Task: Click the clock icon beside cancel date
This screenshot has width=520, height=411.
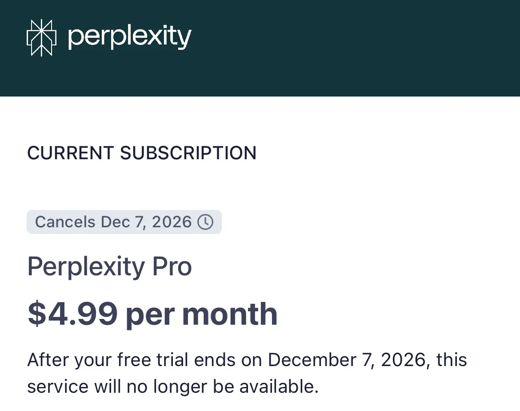Action: (x=205, y=222)
